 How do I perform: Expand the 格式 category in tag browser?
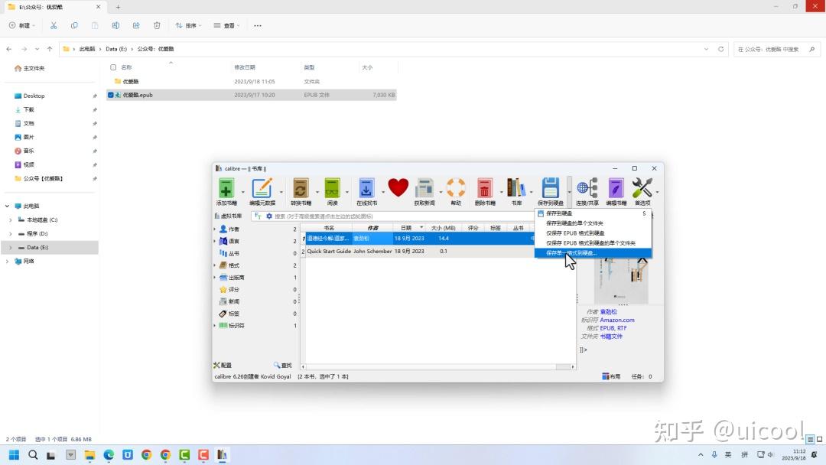pos(214,265)
